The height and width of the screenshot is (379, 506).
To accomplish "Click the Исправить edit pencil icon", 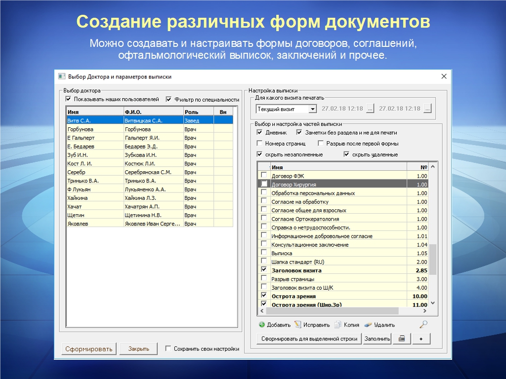I will [298, 325].
